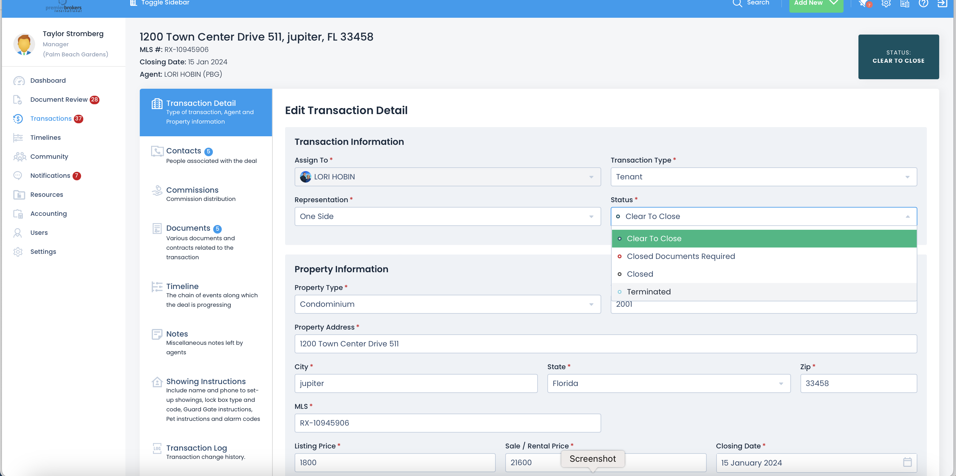The width and height of the screenshot is (956, 476).
Task: Click the help question mark icon
Action: pos(923,3)
